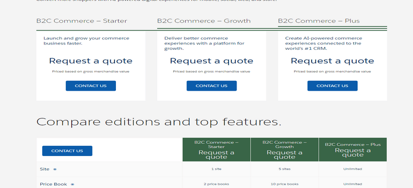Viewport: 413px width, 188px height.
Task: Click 'Request a quote' in the Plus card
Action: tap(332, 61)
